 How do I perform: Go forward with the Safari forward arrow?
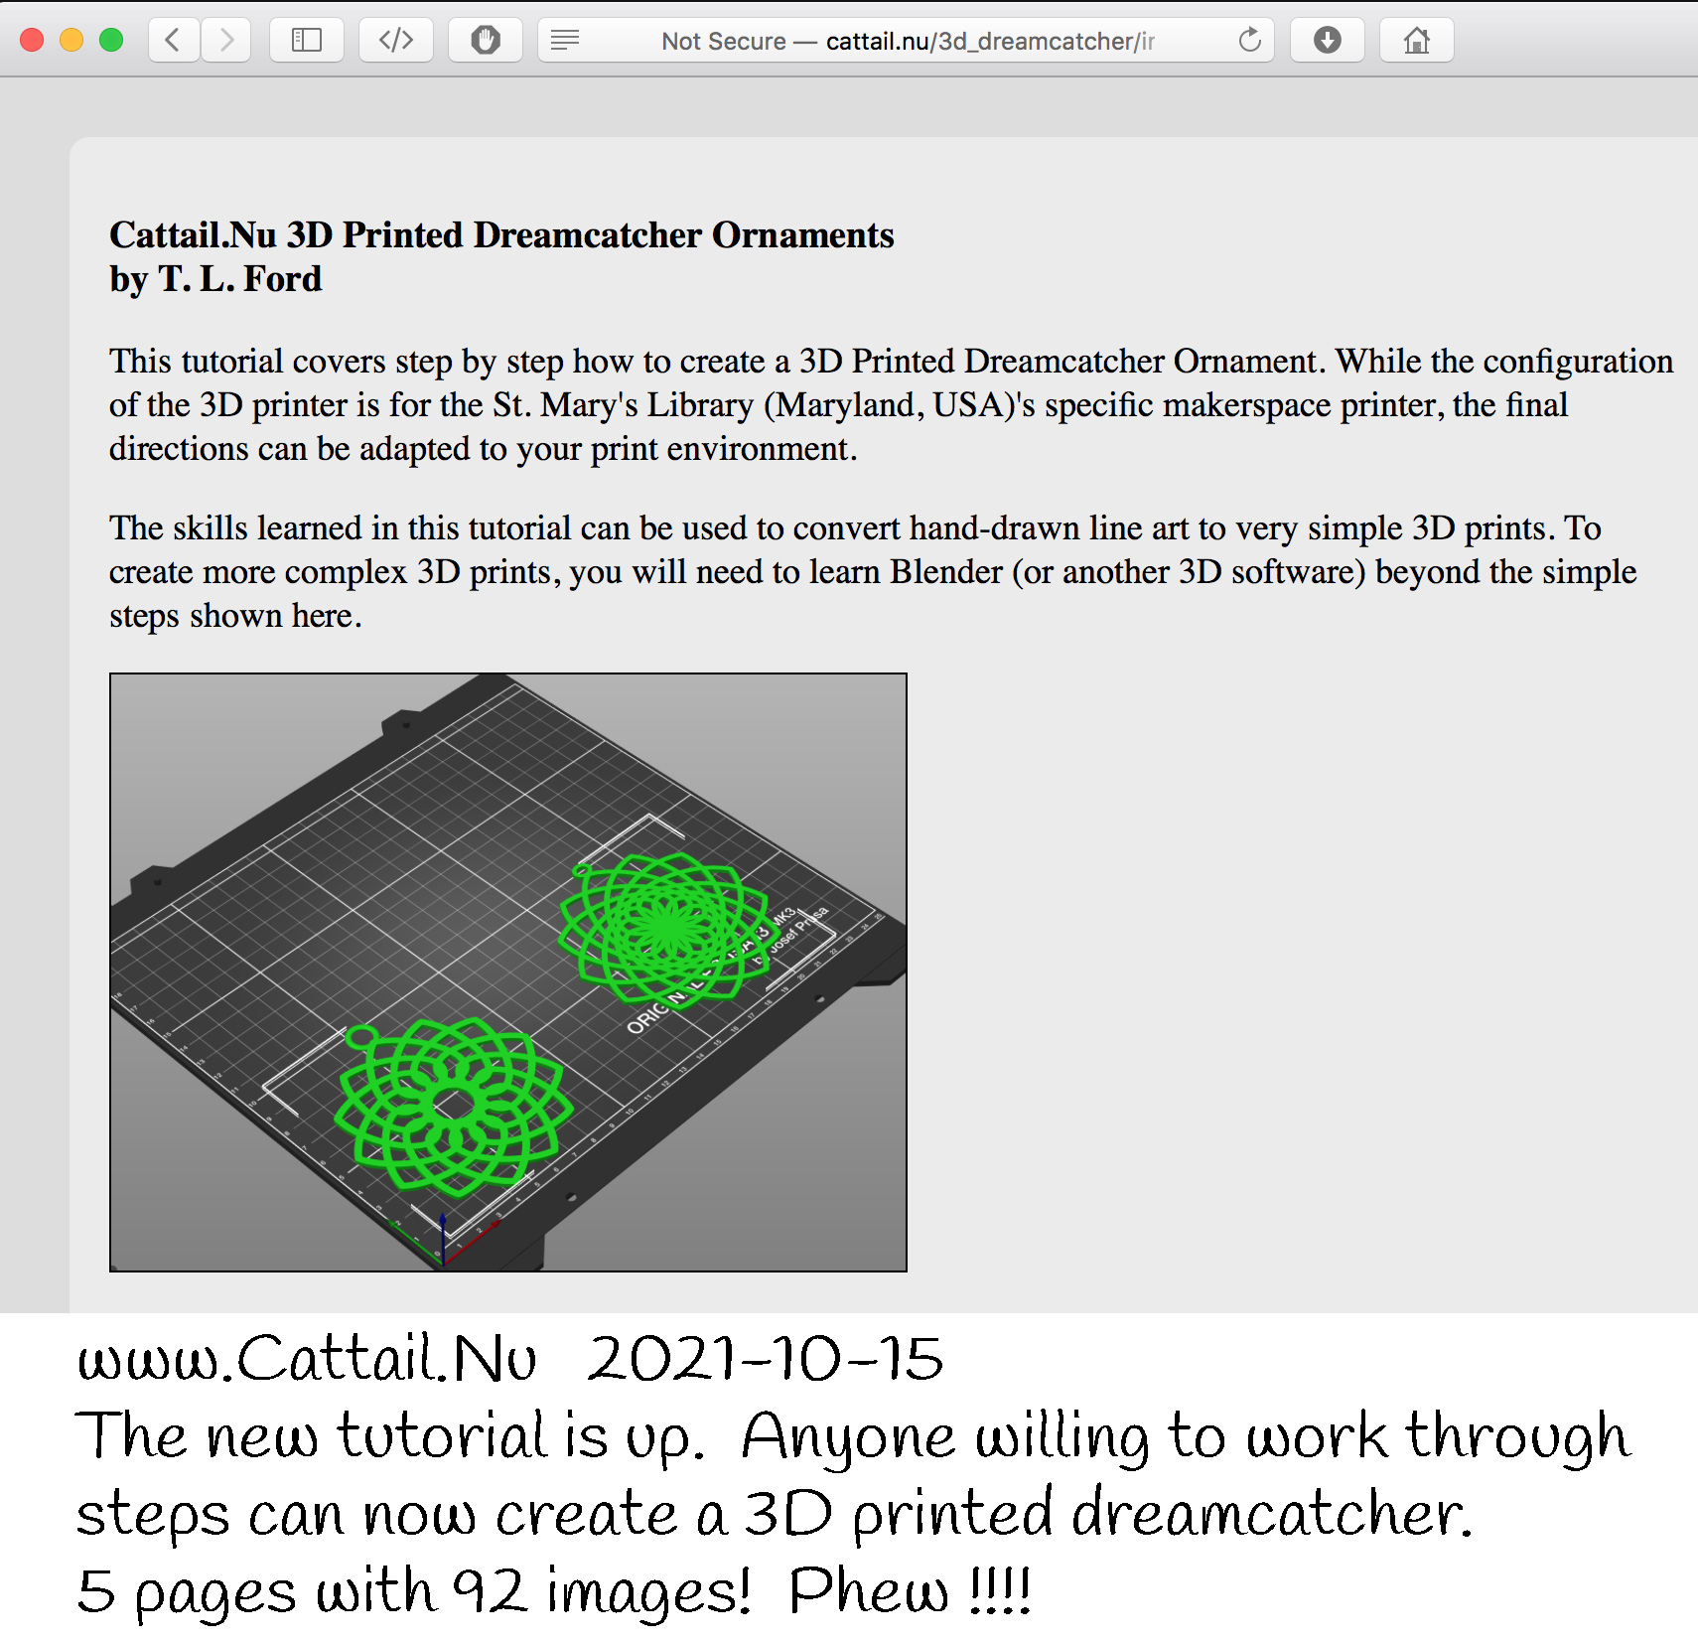click(225, 40)
